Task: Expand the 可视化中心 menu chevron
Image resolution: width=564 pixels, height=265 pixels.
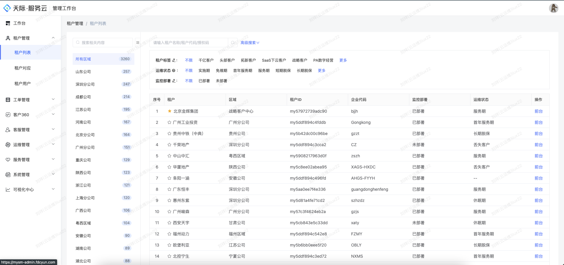Action: [53, 189]
